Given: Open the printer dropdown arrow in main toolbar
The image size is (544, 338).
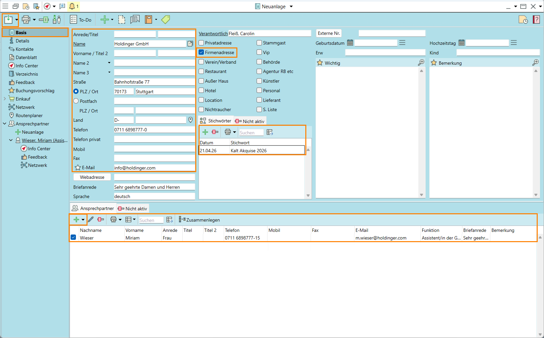Looking at the screenshot, I should [34, 20].
